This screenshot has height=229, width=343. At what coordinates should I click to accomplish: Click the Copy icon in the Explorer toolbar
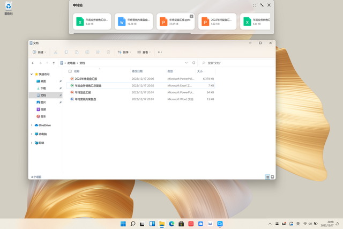coord(66,52)
